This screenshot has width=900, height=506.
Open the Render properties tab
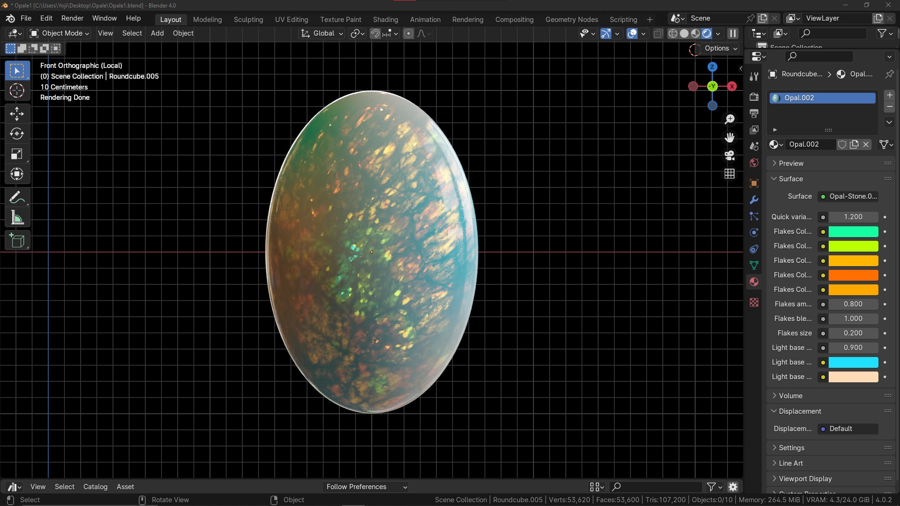(x=754, y=97)
